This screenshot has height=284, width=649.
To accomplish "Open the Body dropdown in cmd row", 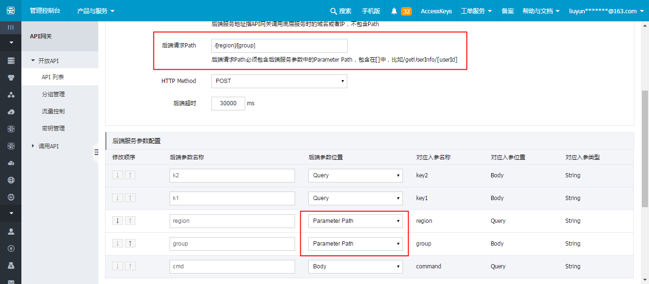I will coord(355,266).
